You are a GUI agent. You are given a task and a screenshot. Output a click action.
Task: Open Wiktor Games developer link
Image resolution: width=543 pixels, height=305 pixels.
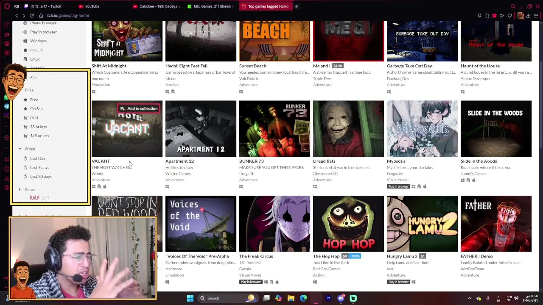pos(178,174)
